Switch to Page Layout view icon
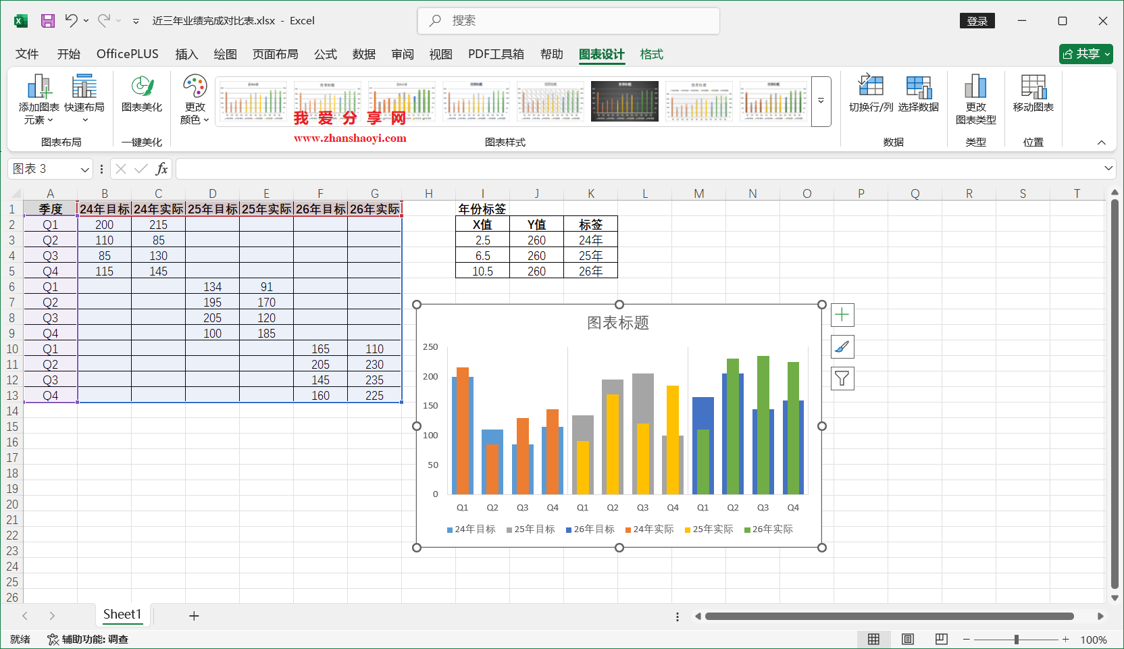This screenshot has width=1124, height=649. pyautogui.click(x=908, y=639)
